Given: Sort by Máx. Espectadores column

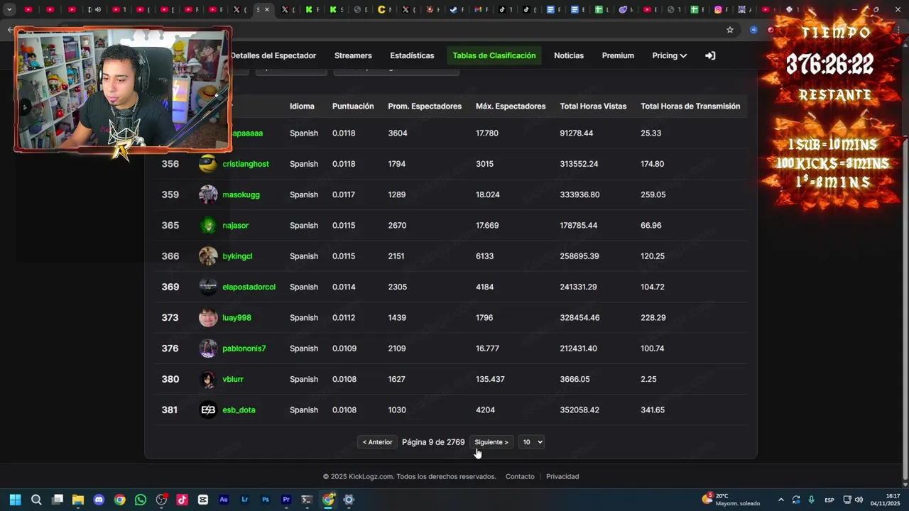Looking at the screenshot, I should [x=511, y=106].
